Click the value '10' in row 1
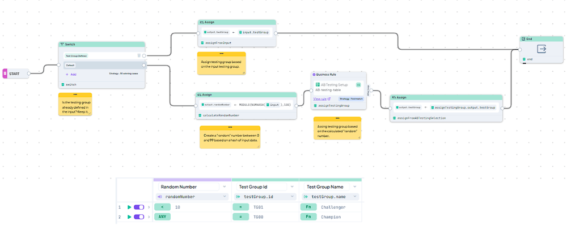567x225 pixels. [x=178, y=207]
